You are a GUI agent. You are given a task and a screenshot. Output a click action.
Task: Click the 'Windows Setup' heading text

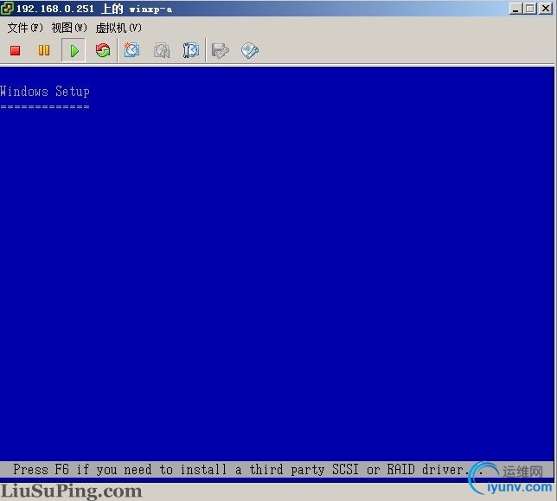click(x=45, y=92)
